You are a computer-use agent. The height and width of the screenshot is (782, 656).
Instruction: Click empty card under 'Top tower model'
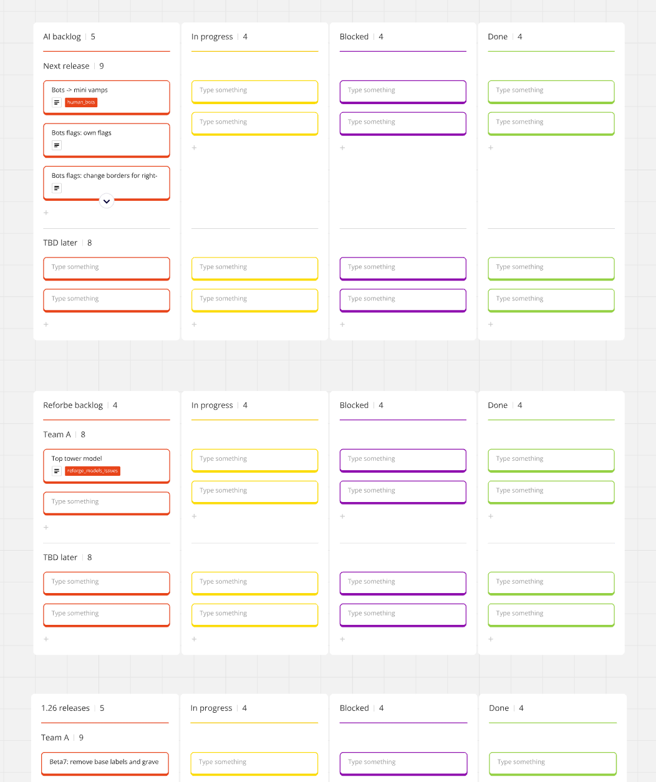[x=106, y=502]
